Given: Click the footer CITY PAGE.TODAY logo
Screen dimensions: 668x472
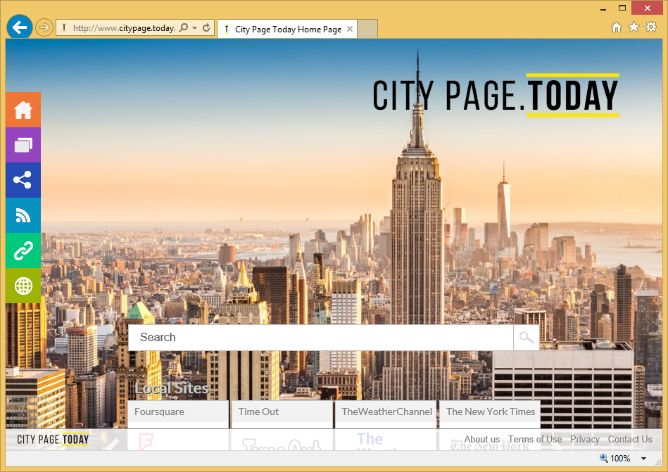Looking at the screenshot, I should [x=53, y=439].
